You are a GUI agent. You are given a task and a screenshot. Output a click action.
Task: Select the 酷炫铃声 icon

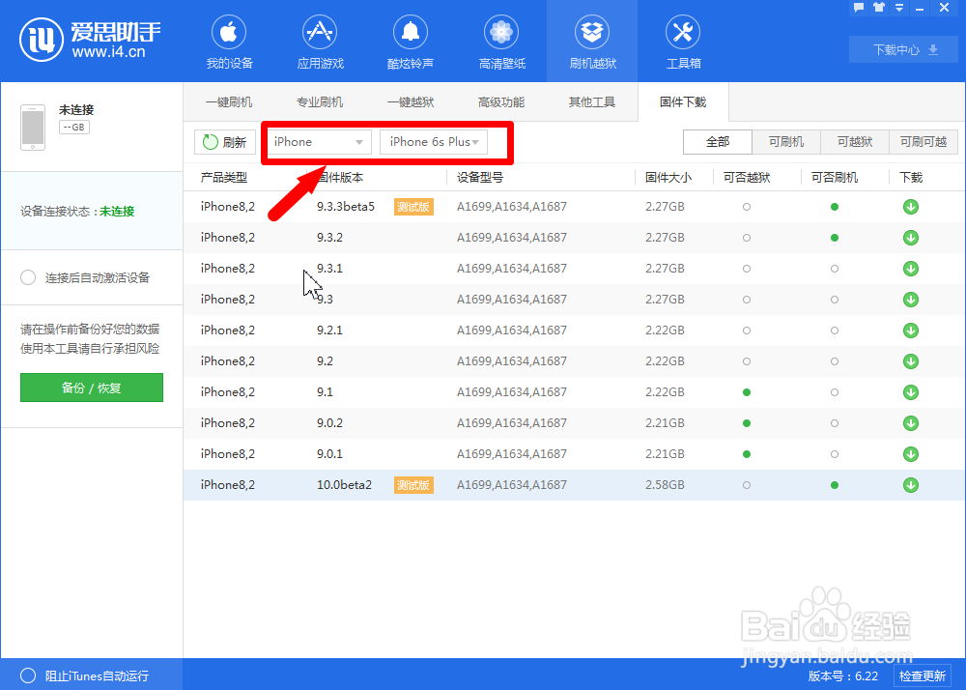[410, 41]
